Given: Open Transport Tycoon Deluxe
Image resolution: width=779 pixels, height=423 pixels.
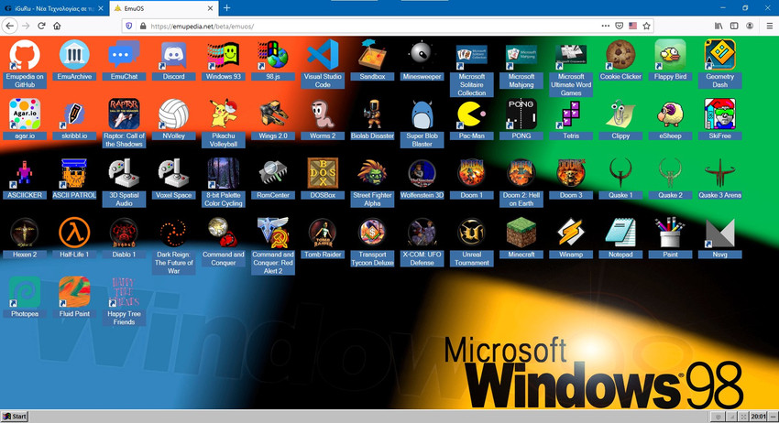Looking at the screenshot, I should (372, 233).
